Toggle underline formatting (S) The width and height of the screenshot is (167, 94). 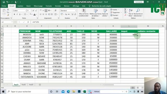coord(20,14)
